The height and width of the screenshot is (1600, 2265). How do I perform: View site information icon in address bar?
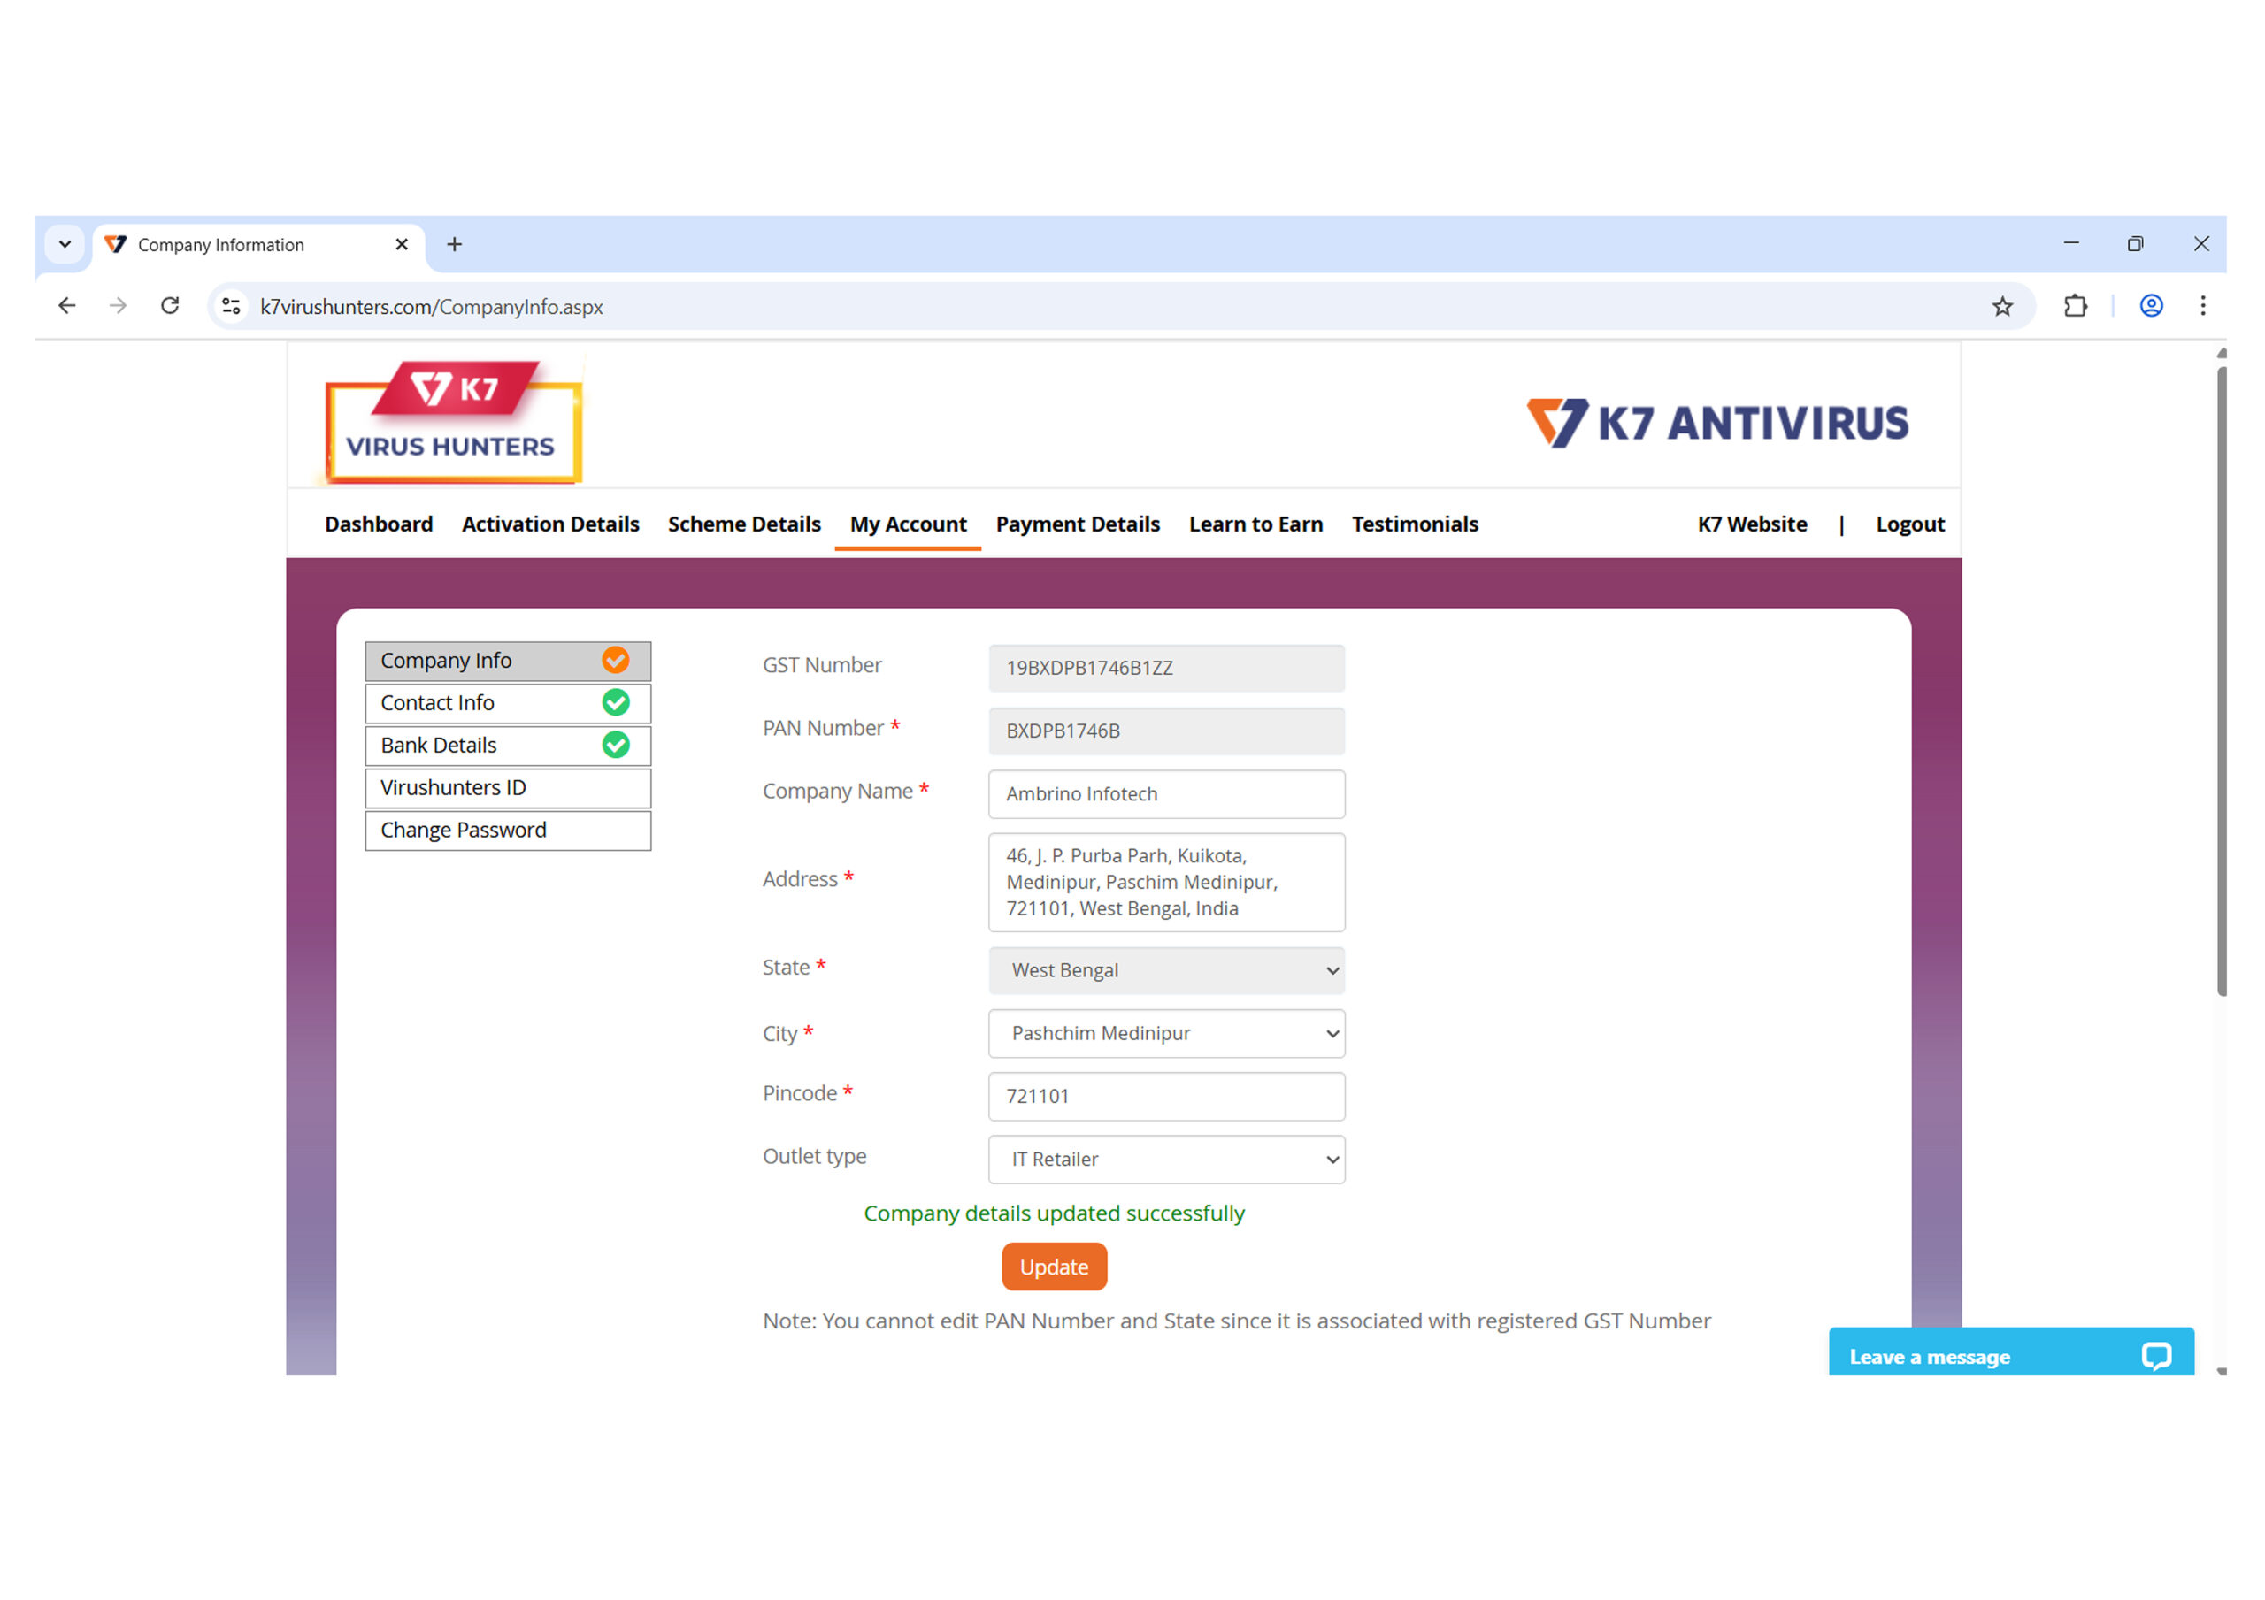231,307
